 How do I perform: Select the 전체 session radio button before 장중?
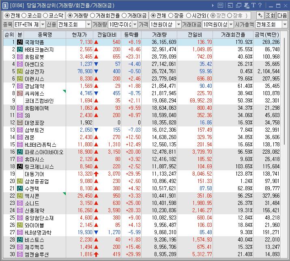(x=153, y=15)
